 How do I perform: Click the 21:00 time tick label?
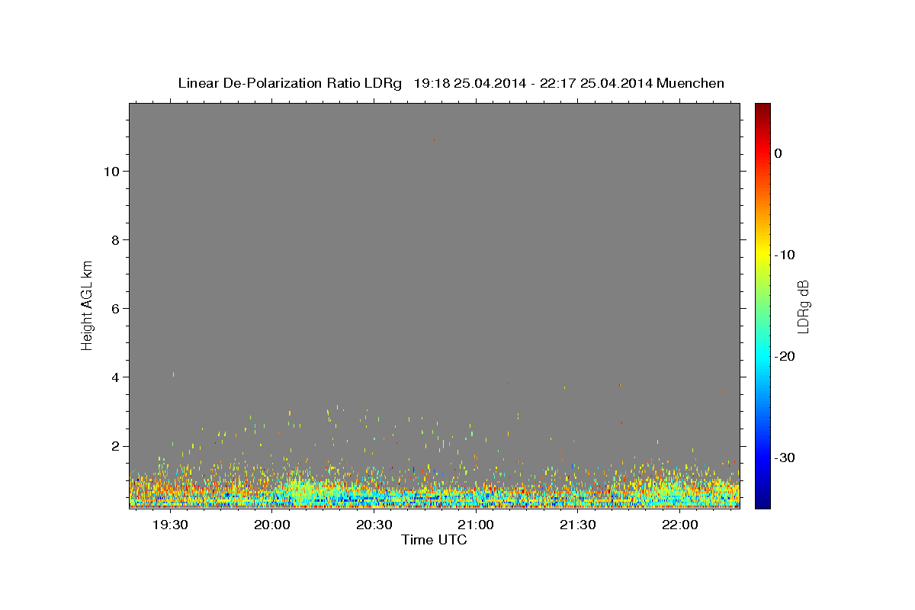pos(476,525)
